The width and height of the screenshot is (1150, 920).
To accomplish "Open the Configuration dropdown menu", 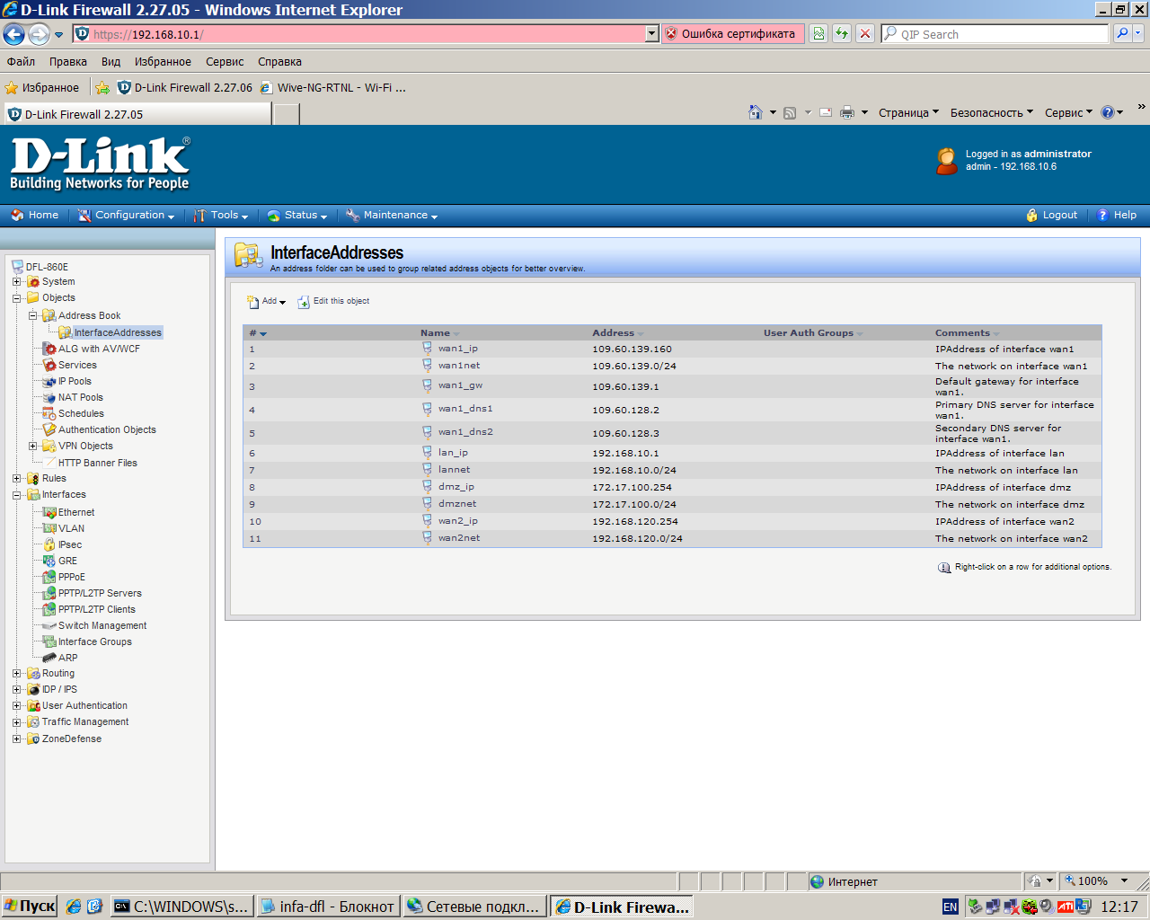I will 126,216.
